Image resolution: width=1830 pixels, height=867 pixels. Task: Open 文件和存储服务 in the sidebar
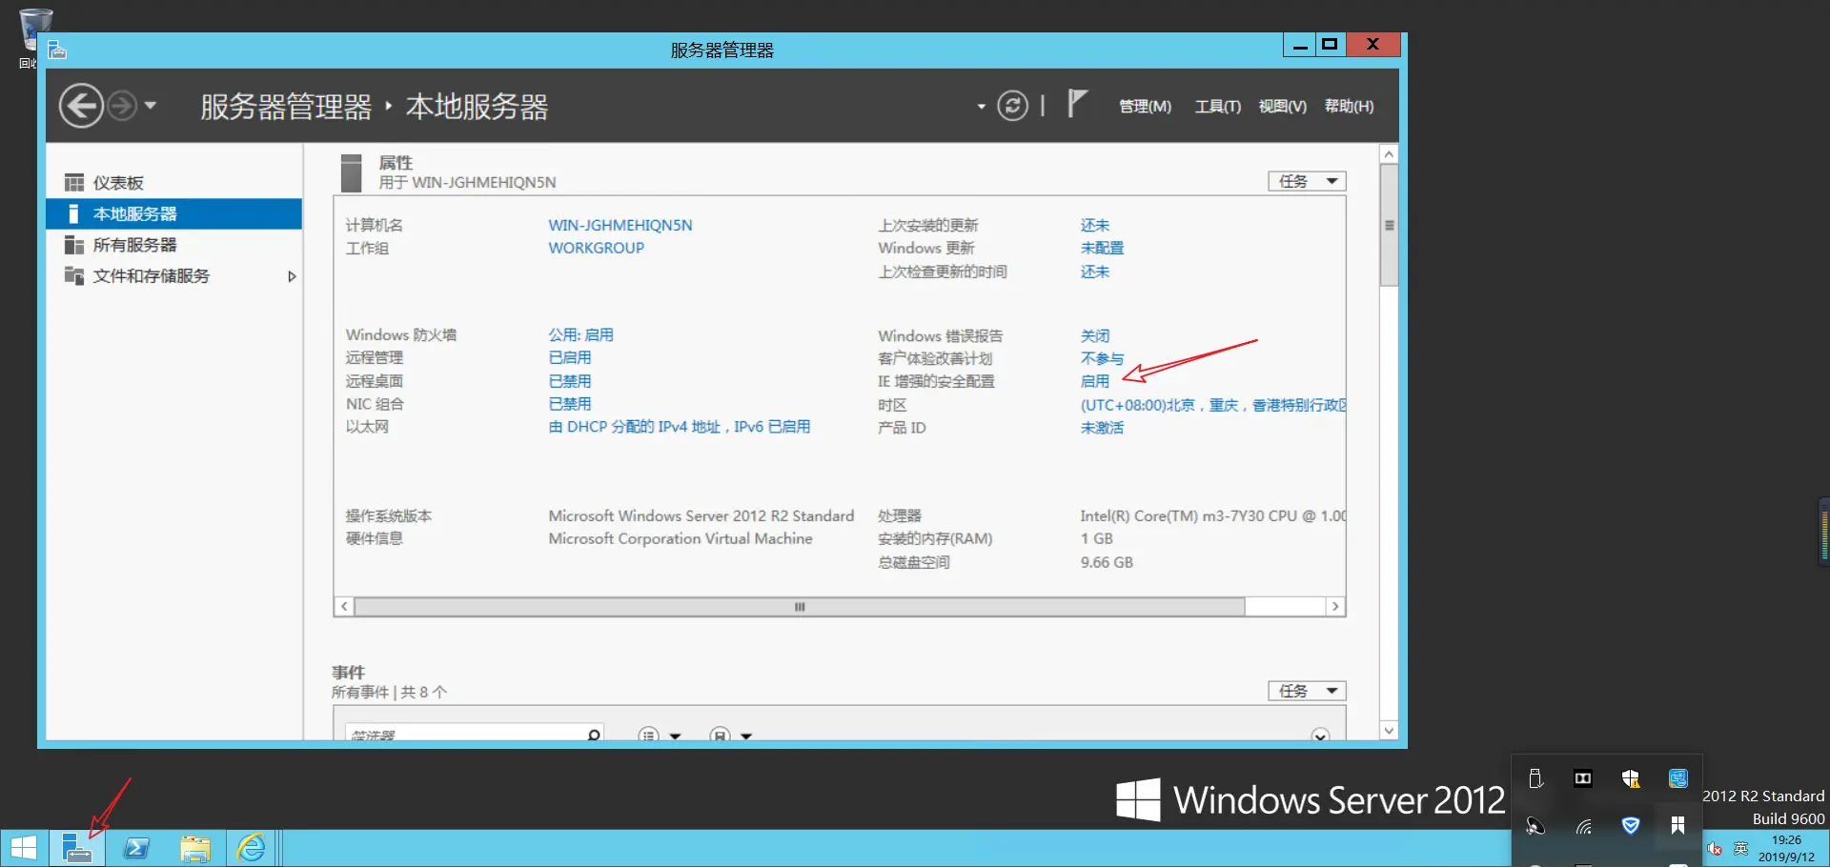click(173, 276)
